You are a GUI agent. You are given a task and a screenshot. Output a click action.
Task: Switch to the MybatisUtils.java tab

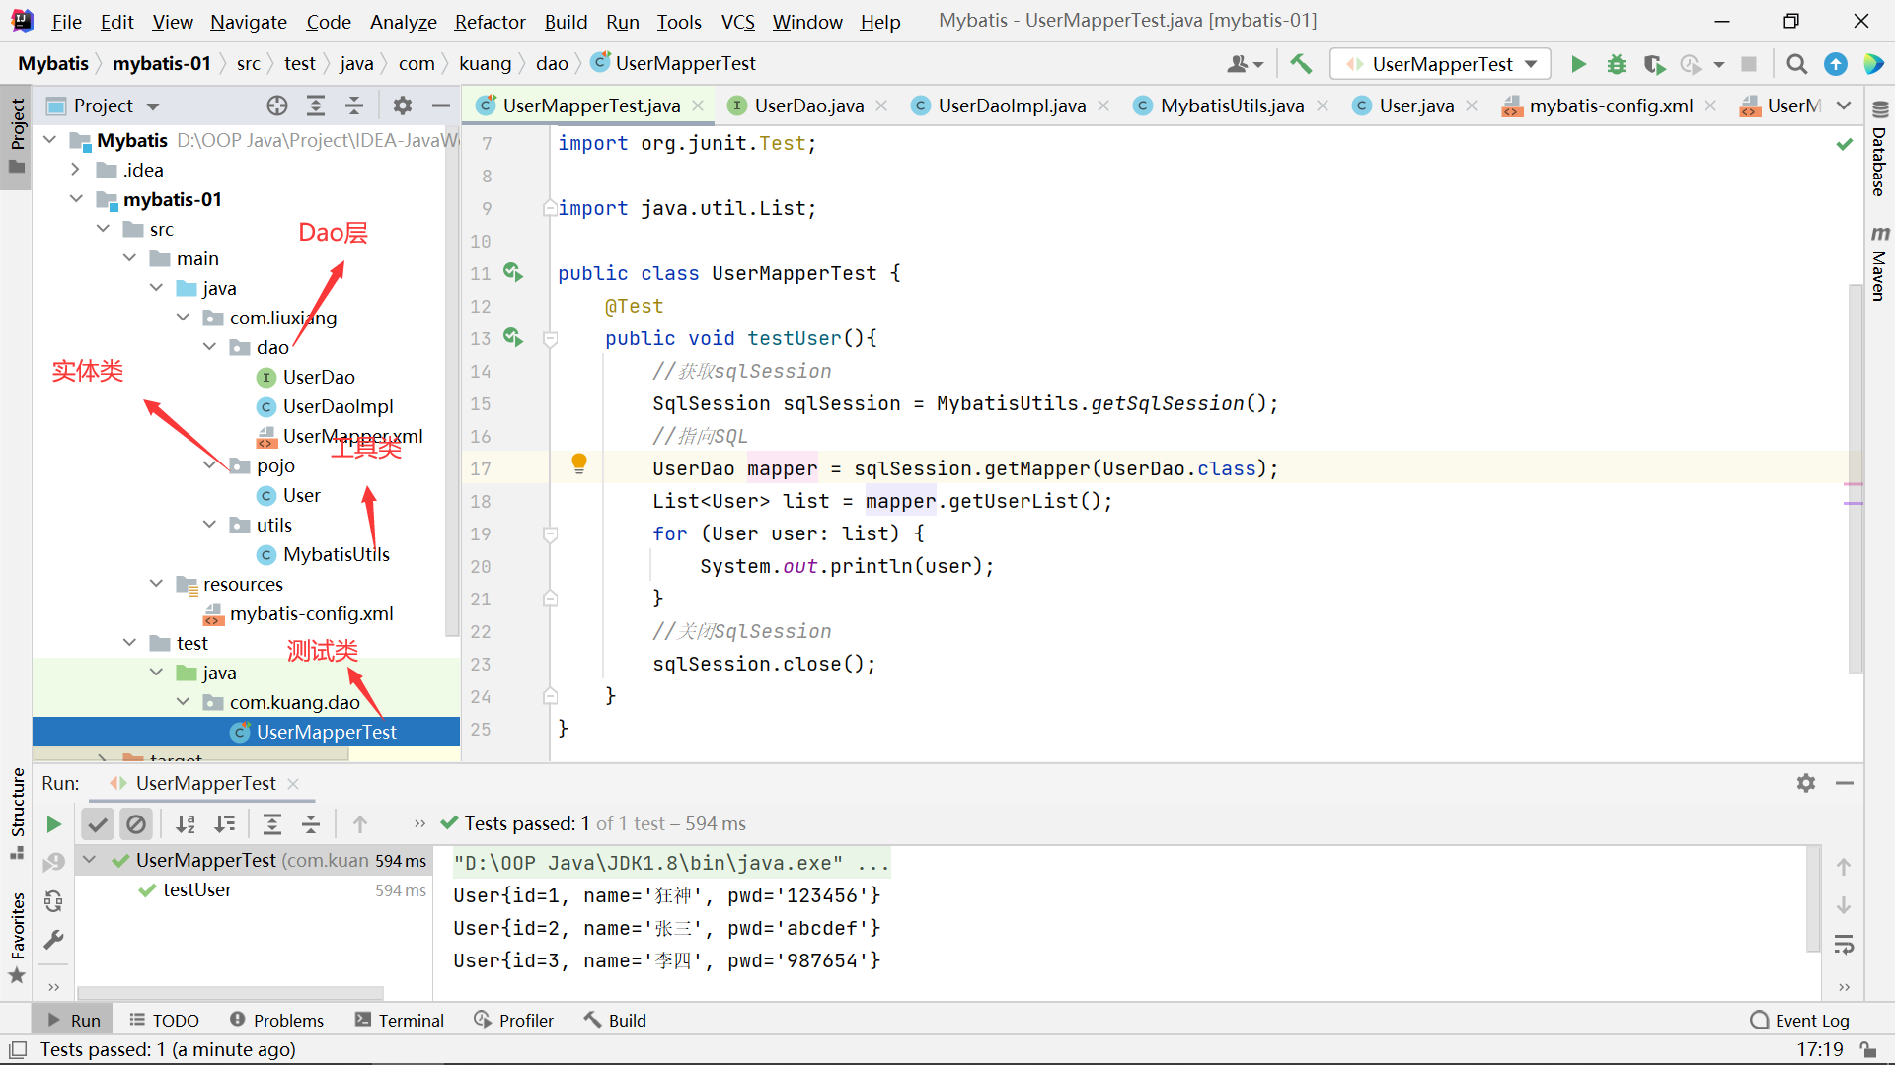click(1231, 106)
